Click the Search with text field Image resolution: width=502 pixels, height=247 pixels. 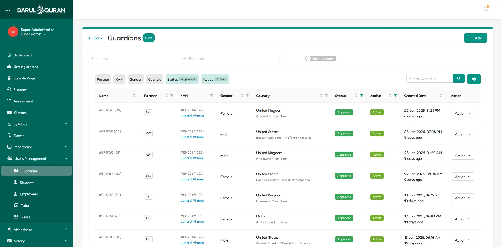click(x=429, y=79)
